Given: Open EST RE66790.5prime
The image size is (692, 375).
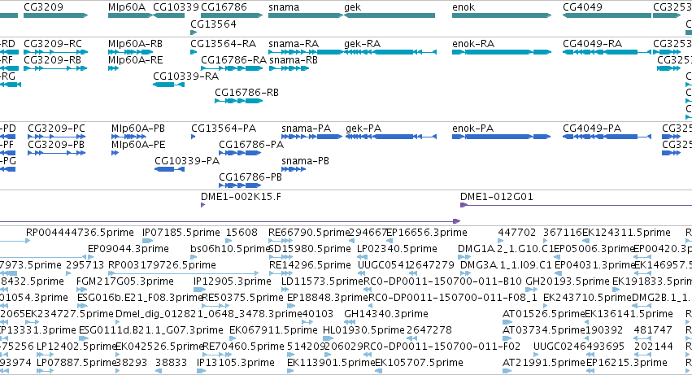Looking at the screenshot, I should [x=309, y=233].
